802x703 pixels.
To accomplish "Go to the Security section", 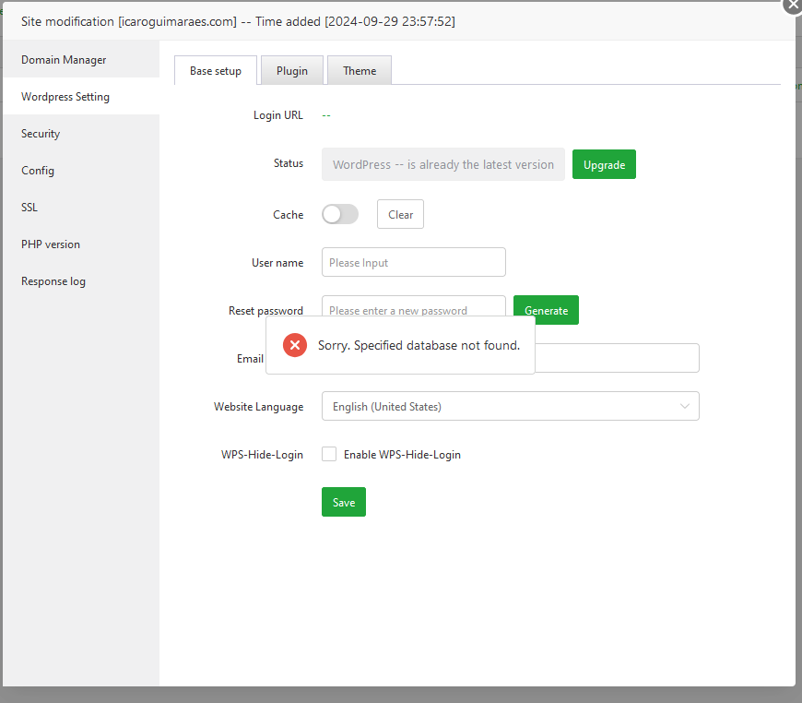I will pyautogui.click(x=41, y=134).
